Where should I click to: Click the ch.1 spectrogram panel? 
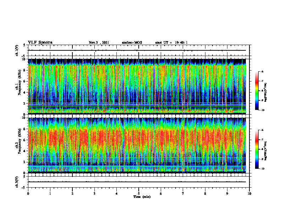(137, 87)
